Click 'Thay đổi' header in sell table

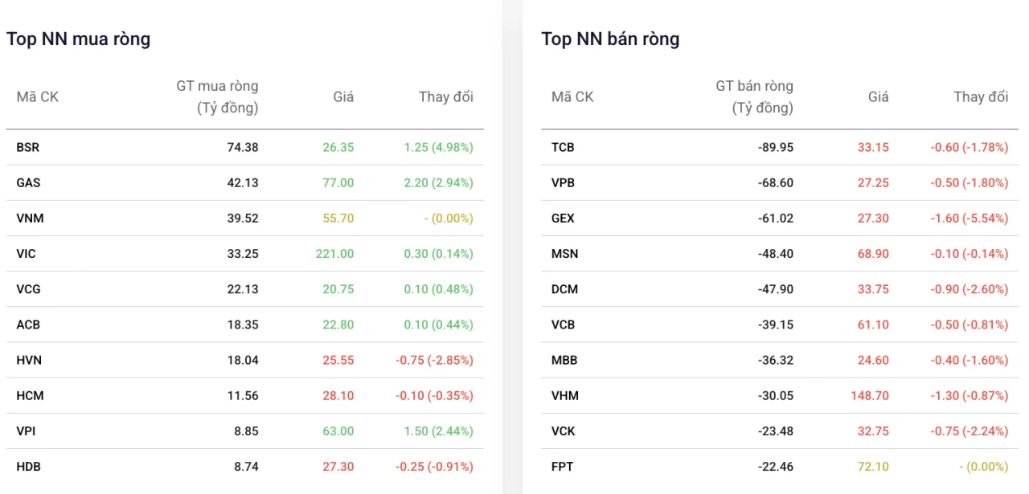tap(981, 97)
